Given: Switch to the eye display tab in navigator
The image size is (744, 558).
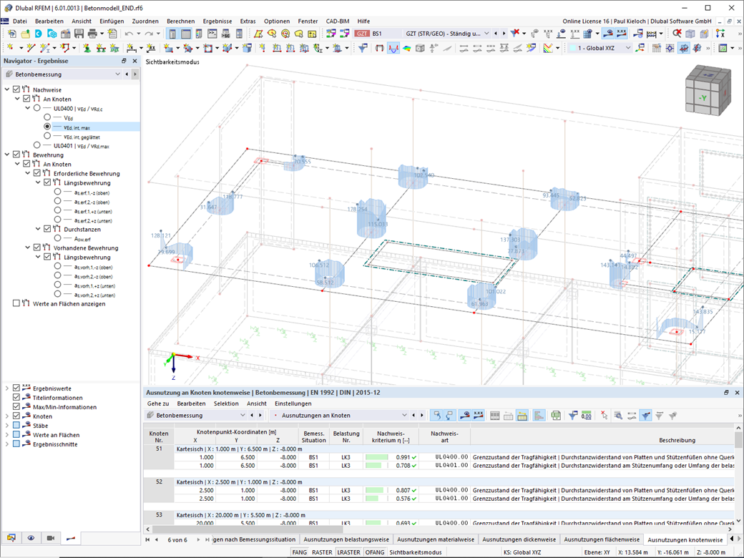Looking at the screenshot, I should click(x=31, y=537).
